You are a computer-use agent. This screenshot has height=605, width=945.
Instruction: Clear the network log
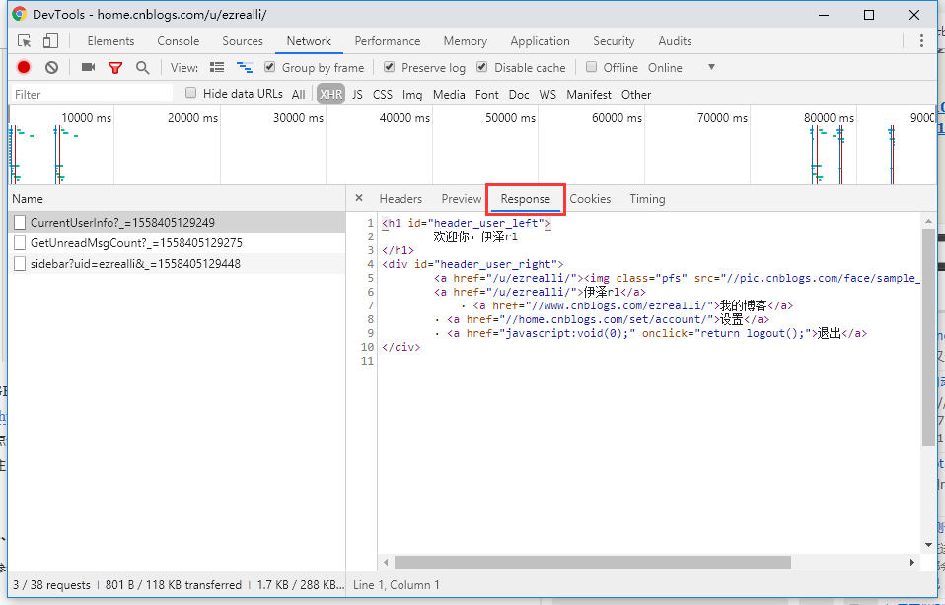tap(51, 68)
